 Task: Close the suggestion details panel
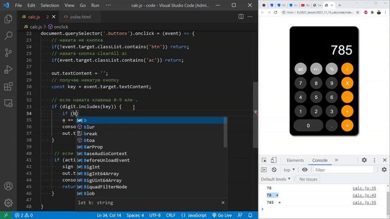pyautogui.click(x=223, y=203)
